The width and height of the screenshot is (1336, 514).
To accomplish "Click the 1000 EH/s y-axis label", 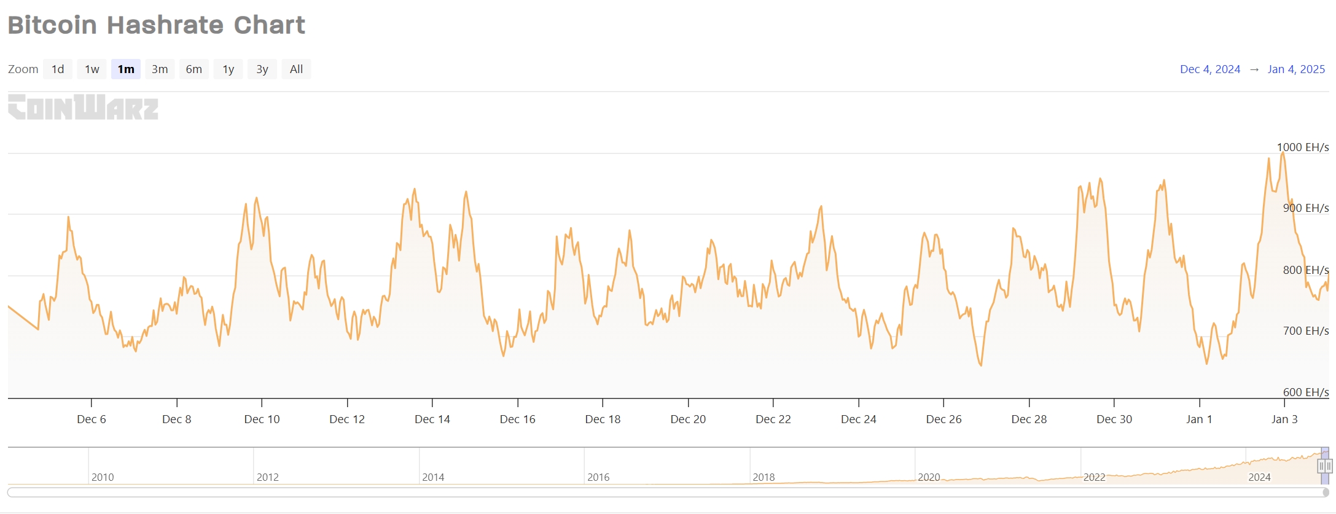I will pos(1302,147).
